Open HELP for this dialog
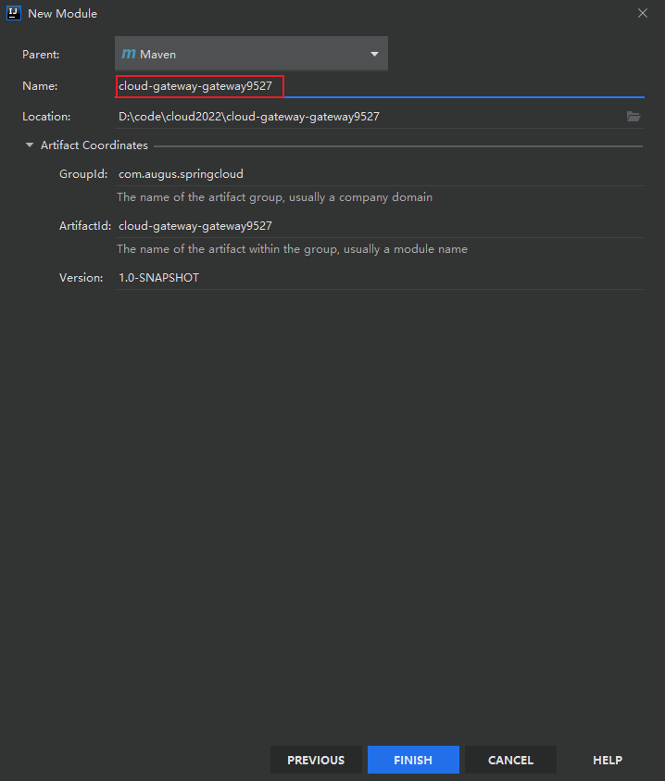The image size is (665, 781). (x=608, y=760)
